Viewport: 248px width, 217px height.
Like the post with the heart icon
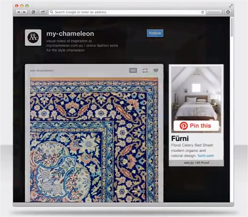pos(156,70)
